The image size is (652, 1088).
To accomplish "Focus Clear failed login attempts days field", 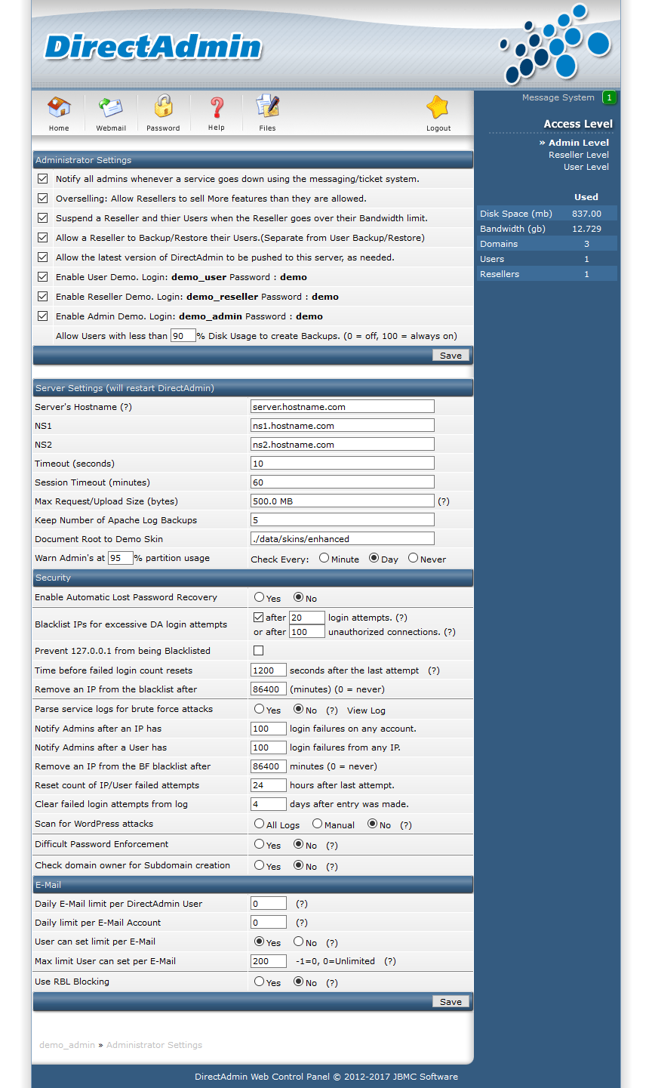I will click(269, 804).
